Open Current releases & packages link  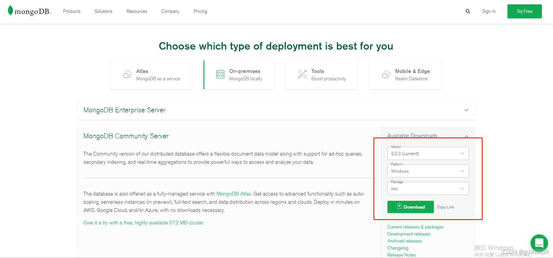coord(415,227)
